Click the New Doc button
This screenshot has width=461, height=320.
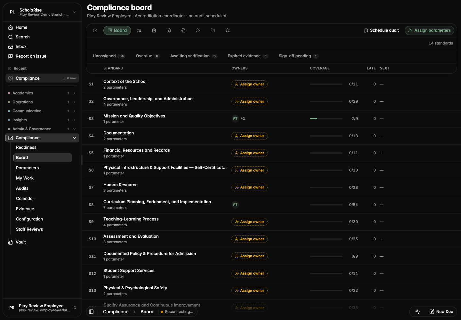click(441, 312)
